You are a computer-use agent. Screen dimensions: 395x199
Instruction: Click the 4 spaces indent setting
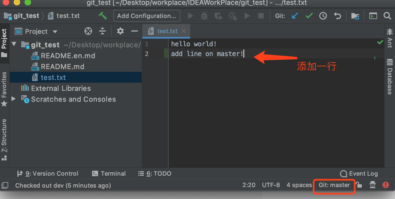(x=299, y=185)
